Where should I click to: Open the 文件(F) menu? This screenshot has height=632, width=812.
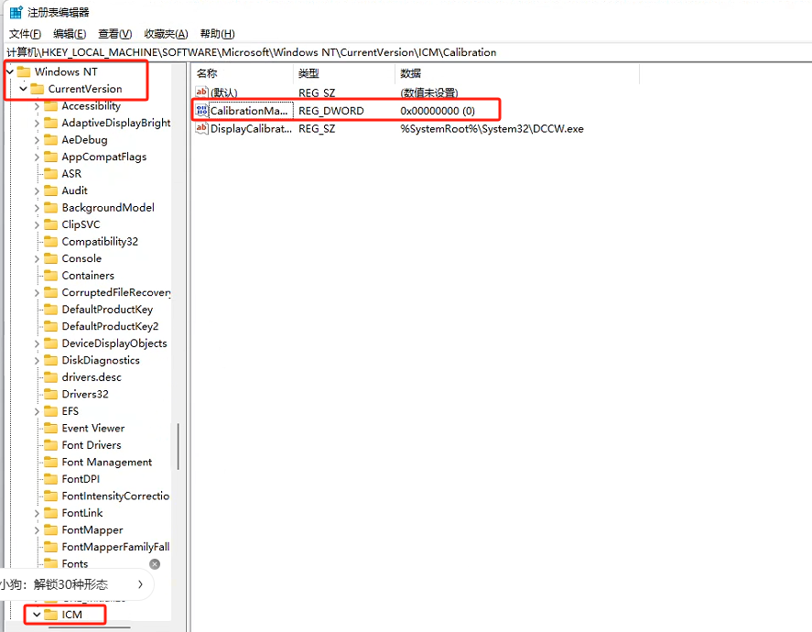coord(25,34)
